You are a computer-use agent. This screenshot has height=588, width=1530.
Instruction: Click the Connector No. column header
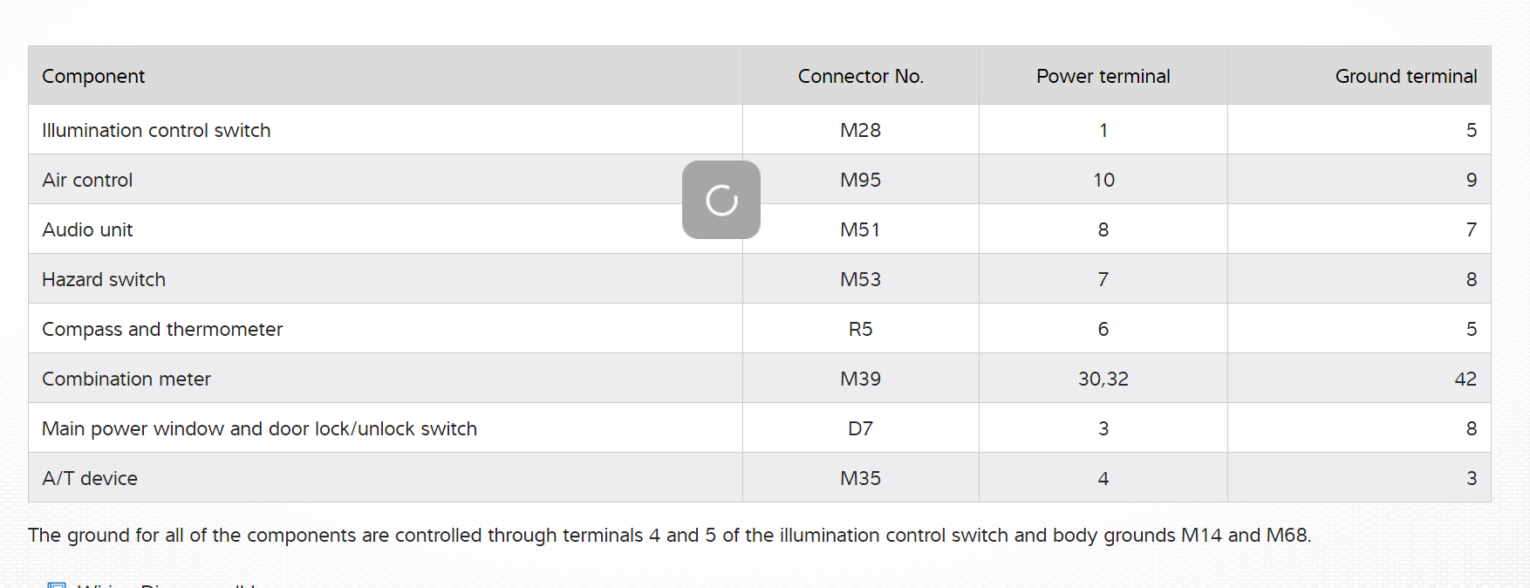pyautogui.click(x=860, y=76)
